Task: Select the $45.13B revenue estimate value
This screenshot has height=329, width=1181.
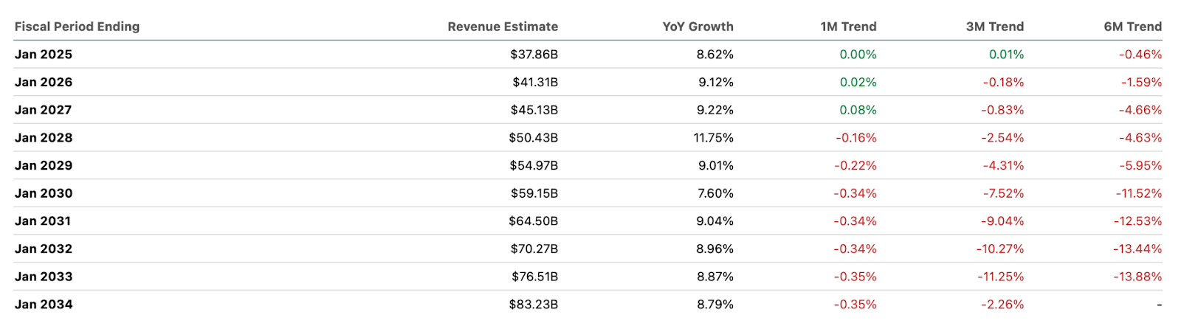Action: [534, 110]
